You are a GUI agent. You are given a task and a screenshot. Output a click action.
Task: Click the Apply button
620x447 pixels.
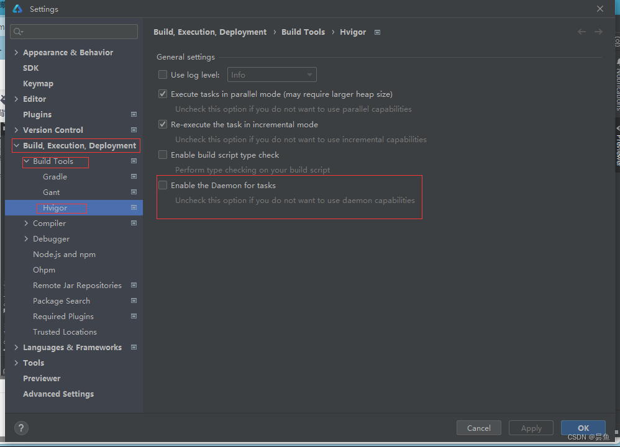click(531, 428)
